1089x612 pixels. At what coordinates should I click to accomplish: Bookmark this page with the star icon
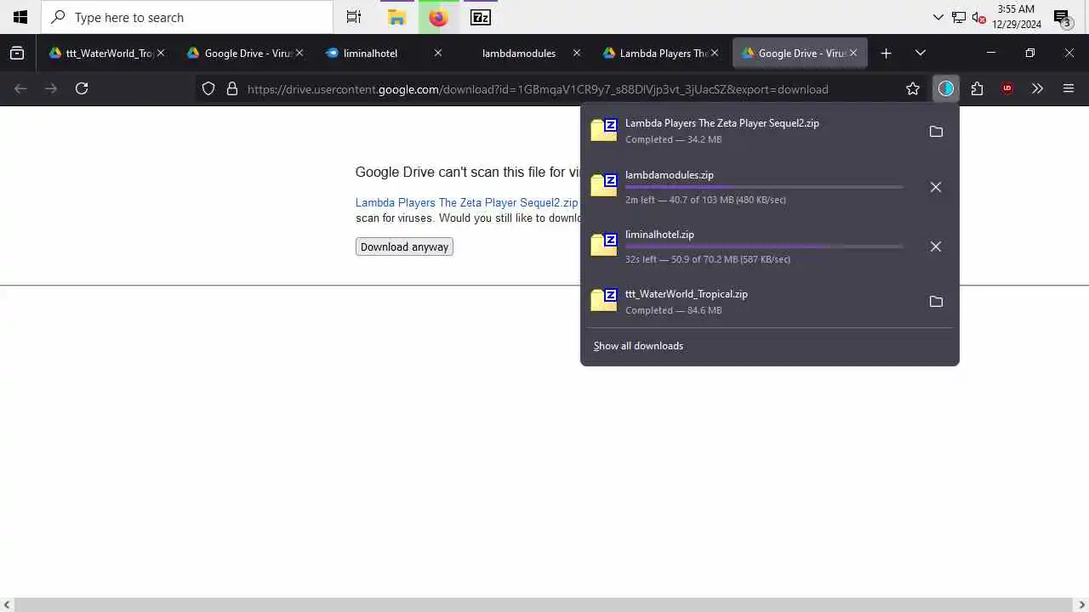pyautogui.click(x=913, y=88)
